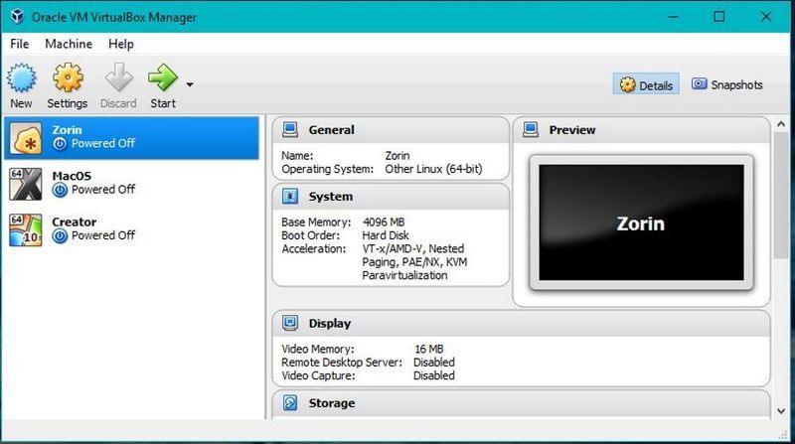Select the Creator virtual machine
795x444 pixels.
(132, 230)
